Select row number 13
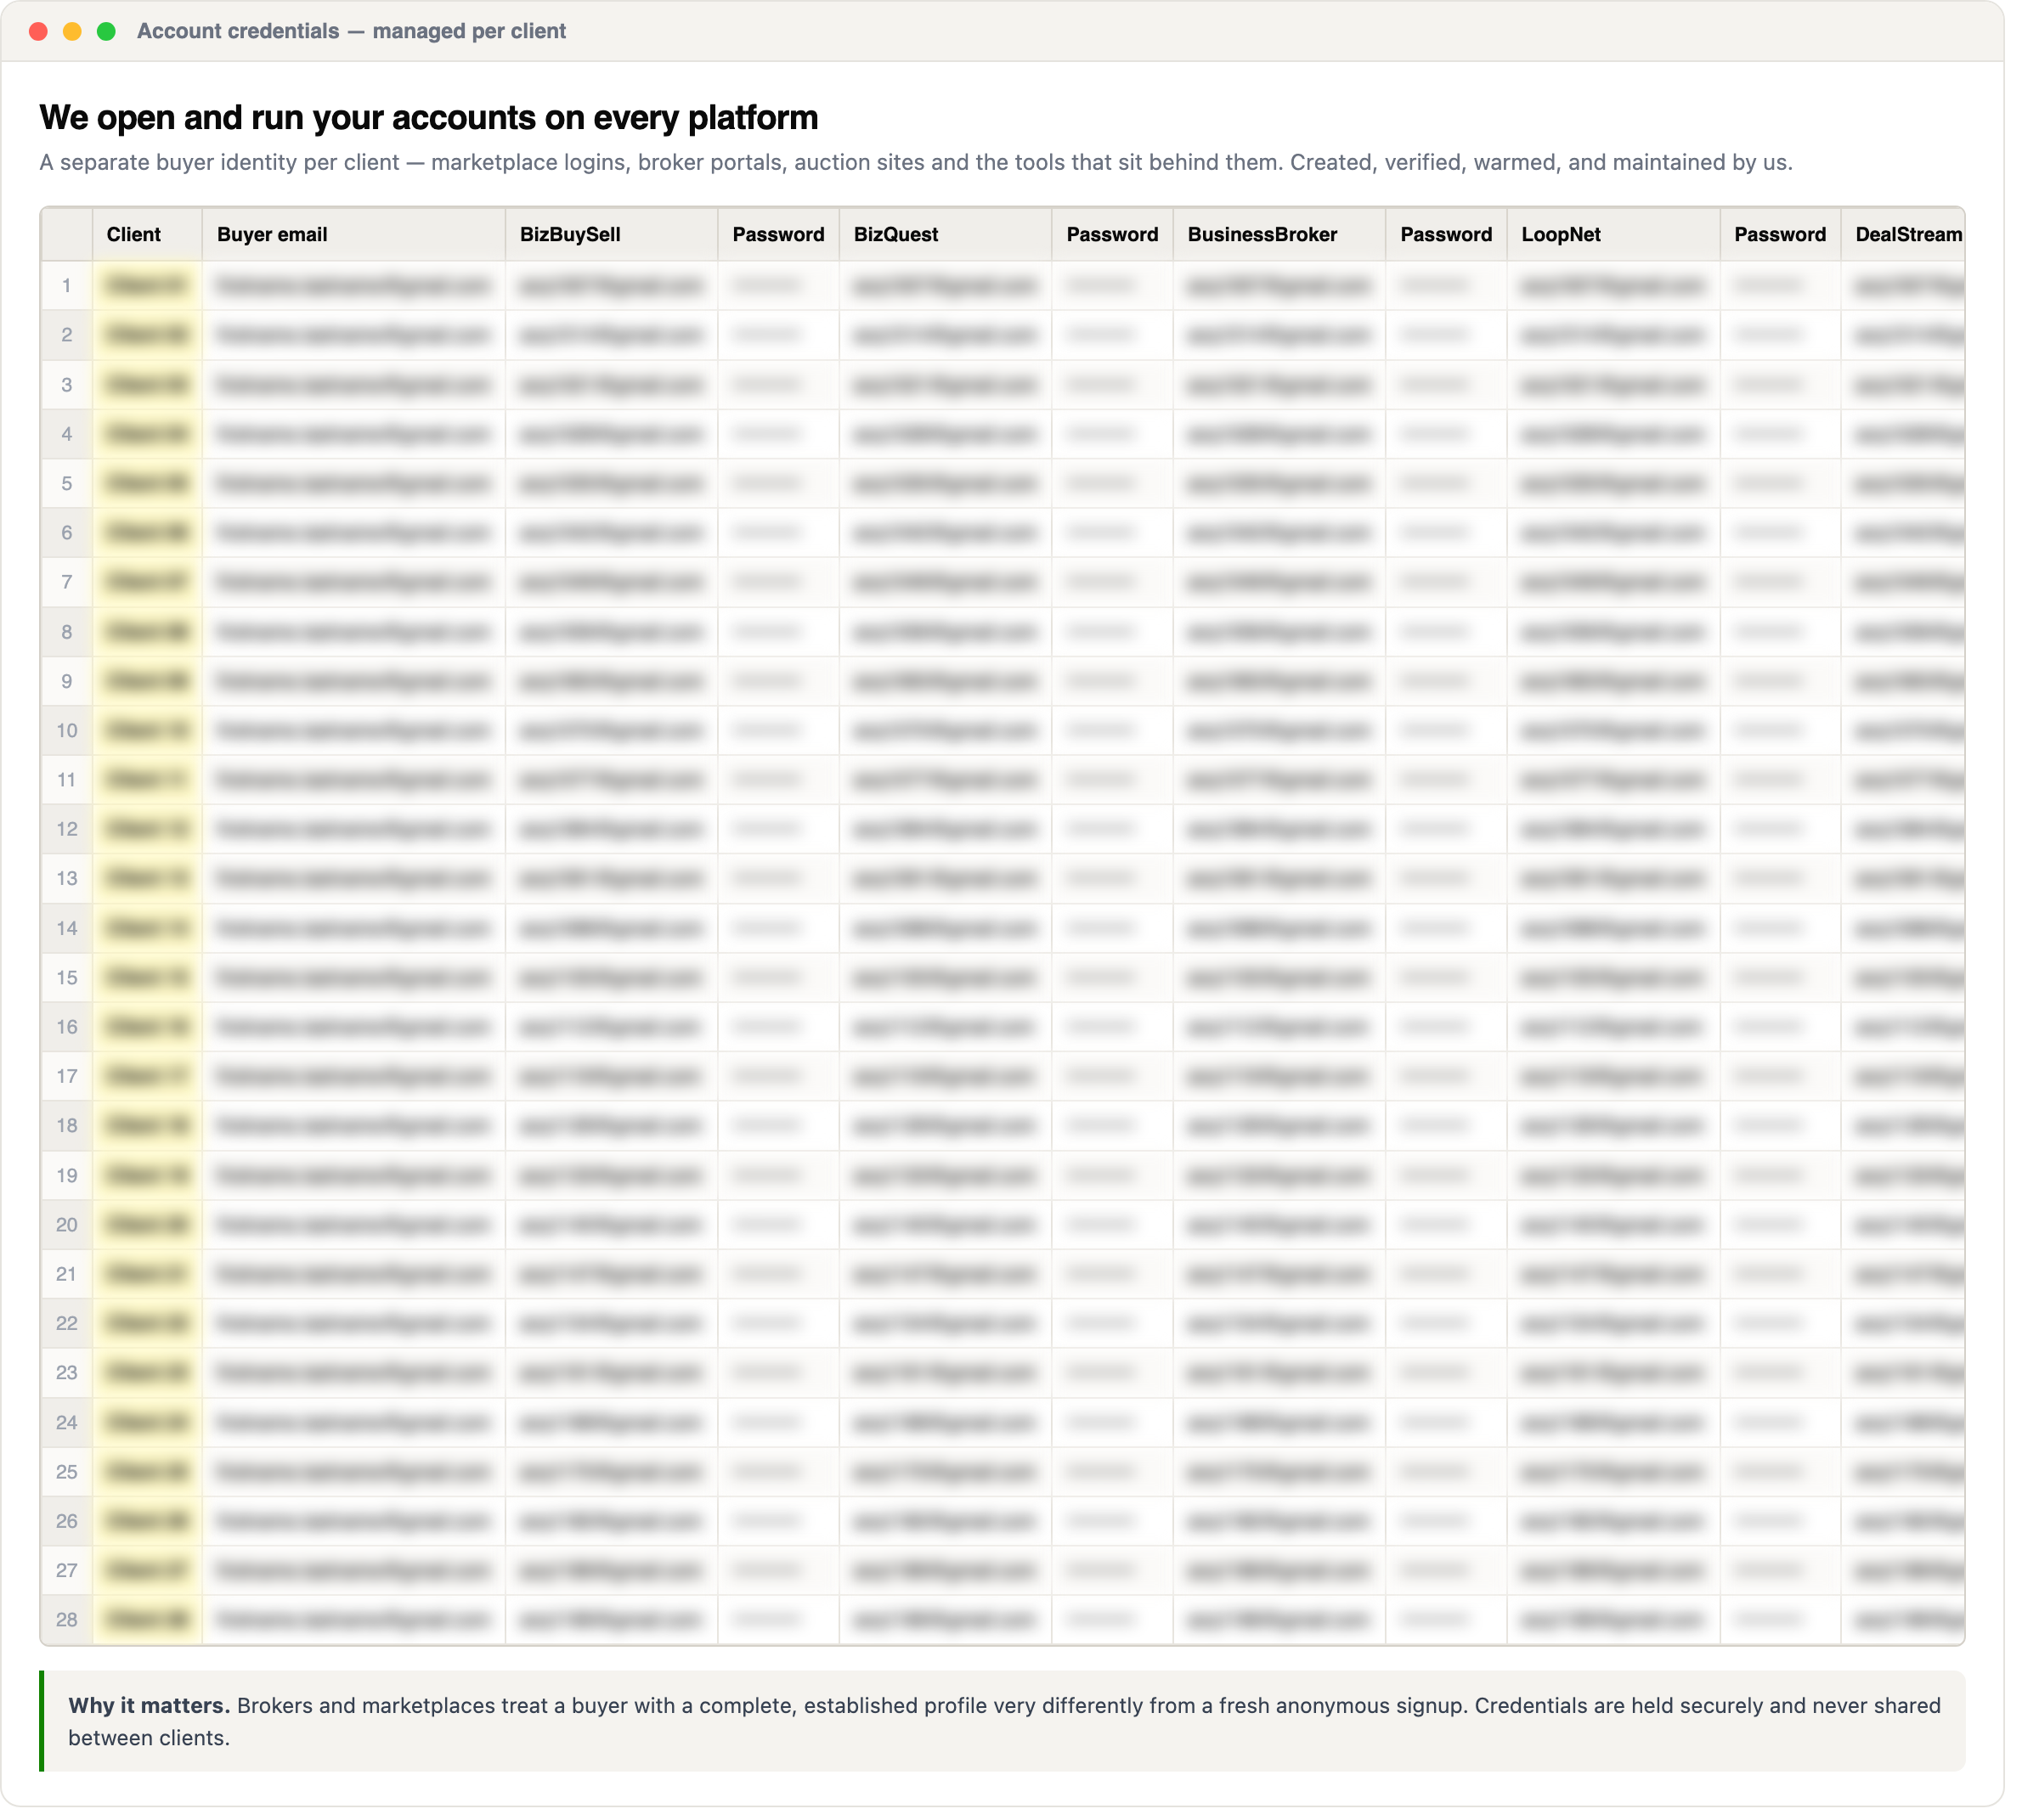The image size is (2039, 1820). (x=67, y=879)
